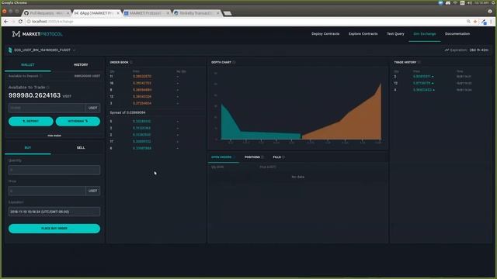Click the Hide Wallet link
The height and width of the screenshot is (279, 497).
(x=54, y=136)
